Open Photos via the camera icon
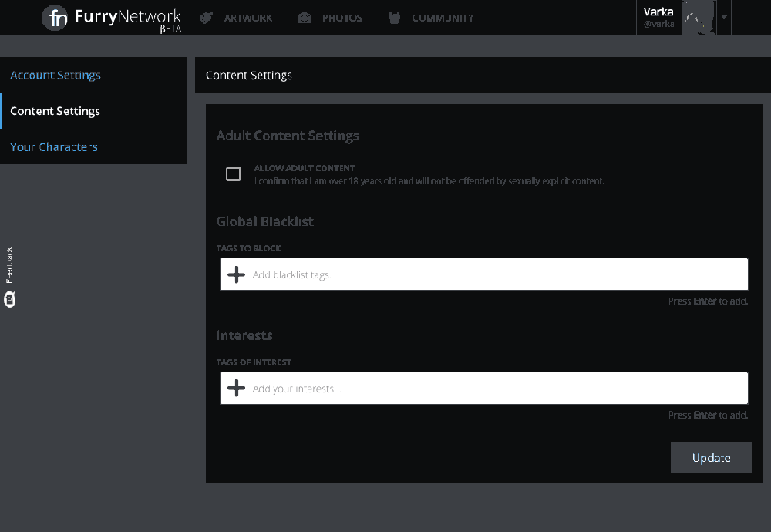Viewport: 771px width, 532px height. tap(304, 18)
